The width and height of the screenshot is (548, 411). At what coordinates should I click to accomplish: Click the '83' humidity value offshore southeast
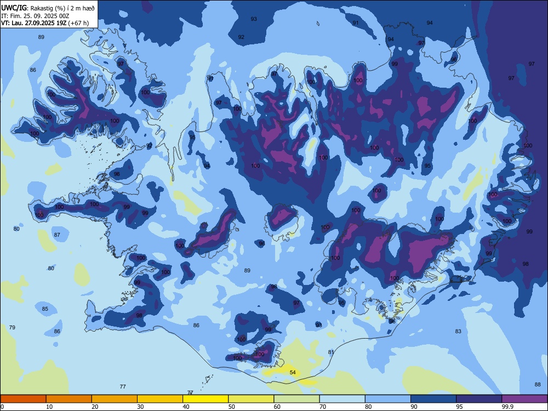(458, 331)
